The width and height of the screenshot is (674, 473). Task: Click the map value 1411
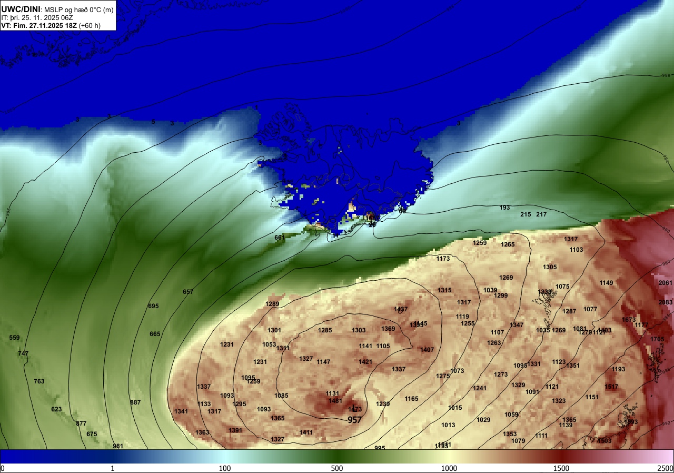306,432
